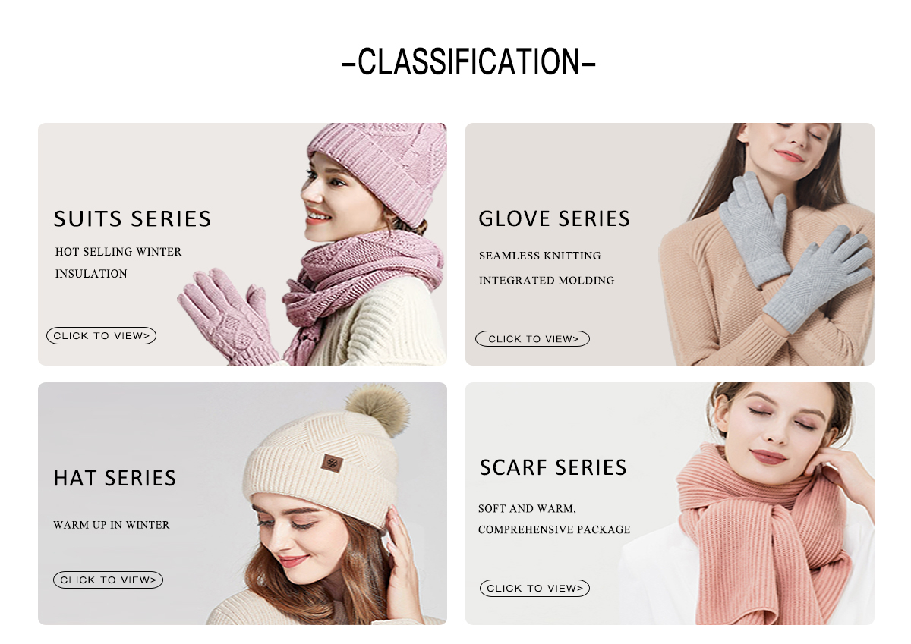Viewport: 911px width, 644px height.
Task: Click the CLASSIFICATION page title
Action: (x=468, y=61)
